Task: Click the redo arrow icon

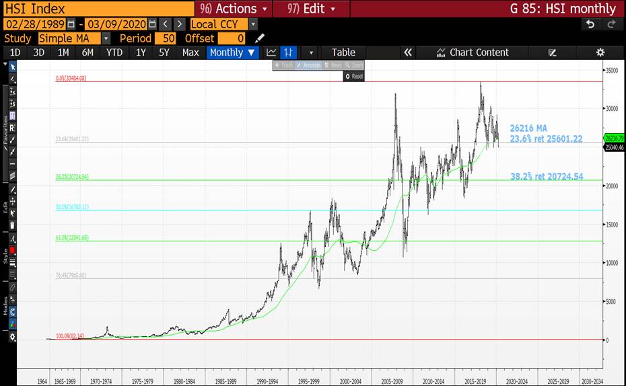Action: point(611,24)
